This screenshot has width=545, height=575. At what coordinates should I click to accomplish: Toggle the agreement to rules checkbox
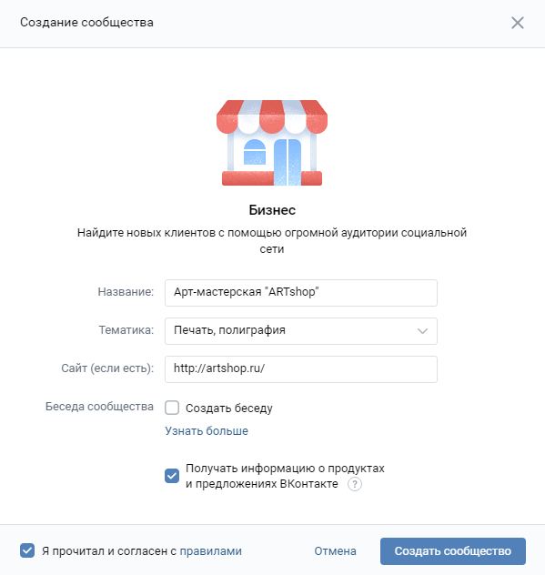coord(27,550)
